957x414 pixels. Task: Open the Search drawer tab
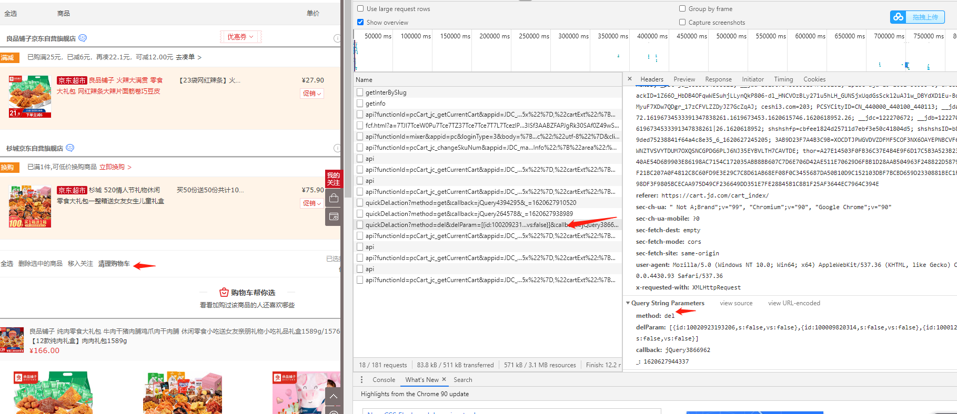[x=463, y=380]
